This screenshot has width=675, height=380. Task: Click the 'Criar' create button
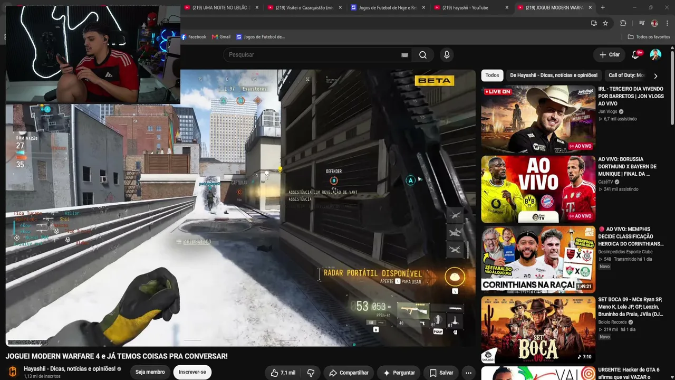(610, 55)
